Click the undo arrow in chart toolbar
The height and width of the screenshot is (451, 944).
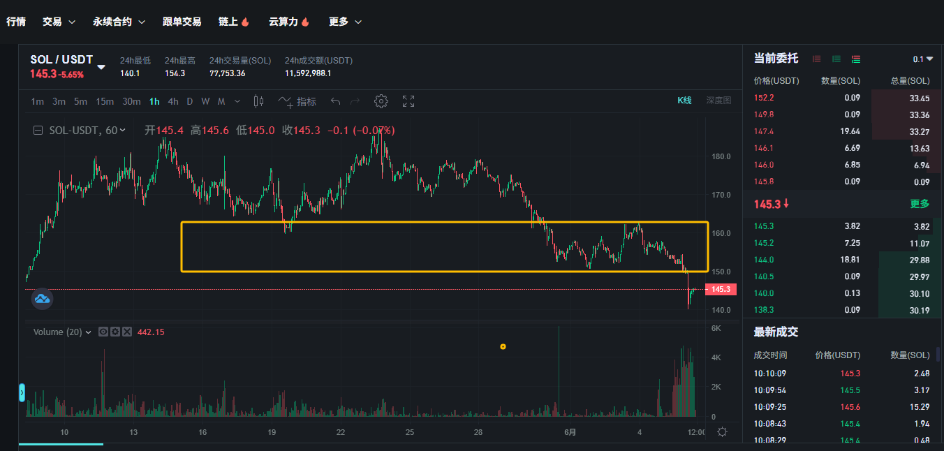(335, 101)
